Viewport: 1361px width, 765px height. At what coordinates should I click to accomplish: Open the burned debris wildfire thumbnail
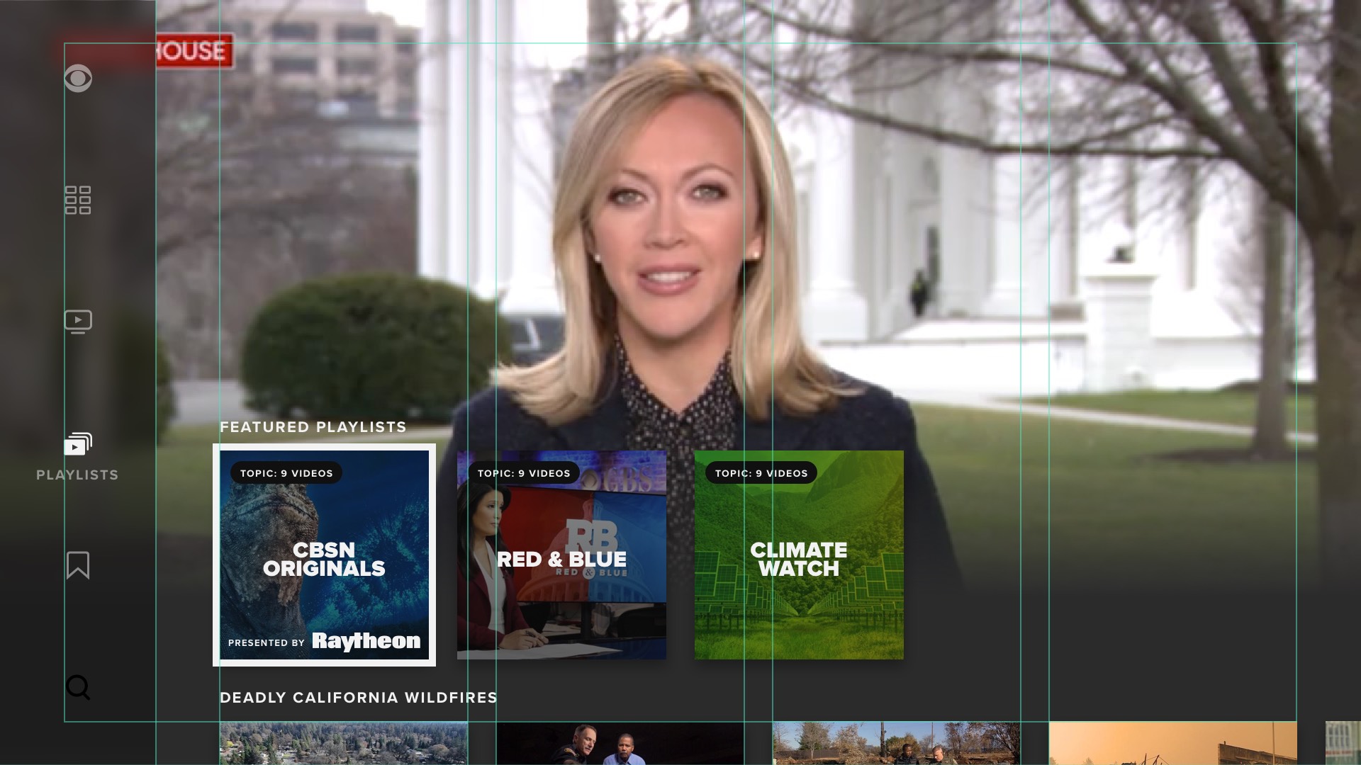click(x=896, y=744)
